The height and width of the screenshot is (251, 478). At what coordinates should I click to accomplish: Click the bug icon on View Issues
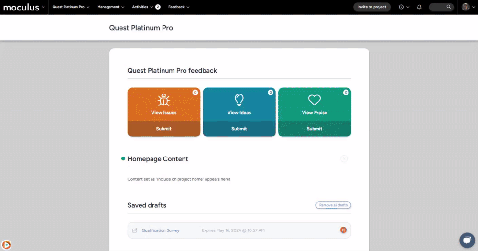tap(163, 100)
